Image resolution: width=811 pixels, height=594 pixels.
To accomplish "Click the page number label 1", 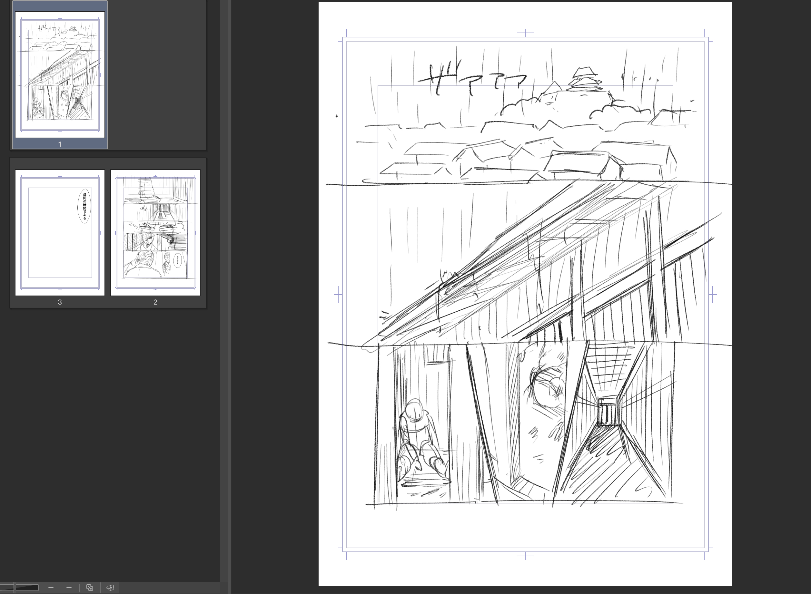I will coord(60,144).
